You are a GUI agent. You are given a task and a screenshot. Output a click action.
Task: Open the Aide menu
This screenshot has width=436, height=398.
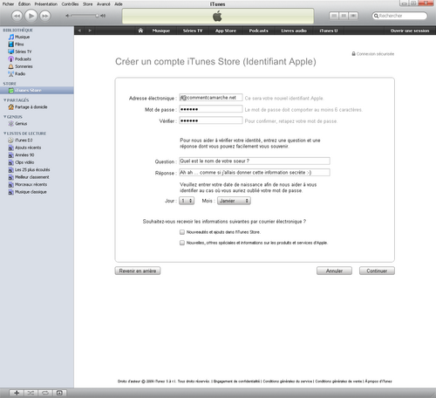(119, 4)
